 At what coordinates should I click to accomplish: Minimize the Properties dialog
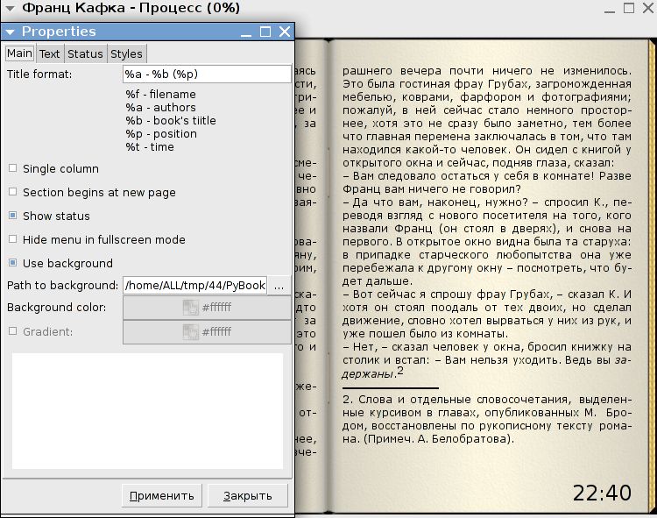[246, 32]
